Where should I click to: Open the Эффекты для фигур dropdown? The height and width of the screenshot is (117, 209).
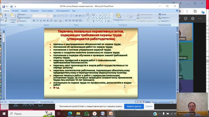146,21
